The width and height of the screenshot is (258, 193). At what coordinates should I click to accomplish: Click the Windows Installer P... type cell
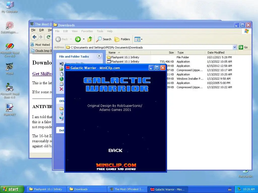[x=190, y=79]
